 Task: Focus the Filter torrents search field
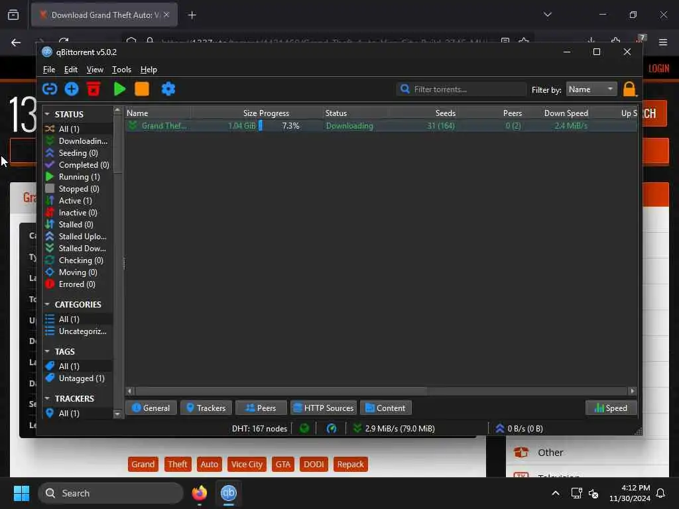pyautogui.click(x=462, y=89)
